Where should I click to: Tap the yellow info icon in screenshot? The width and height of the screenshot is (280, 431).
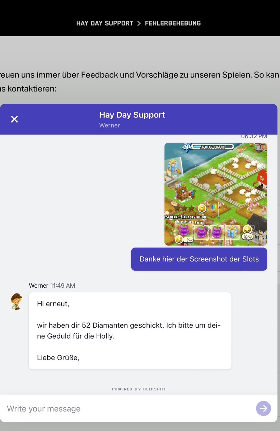pyautogui.click(x=202, y=208)
